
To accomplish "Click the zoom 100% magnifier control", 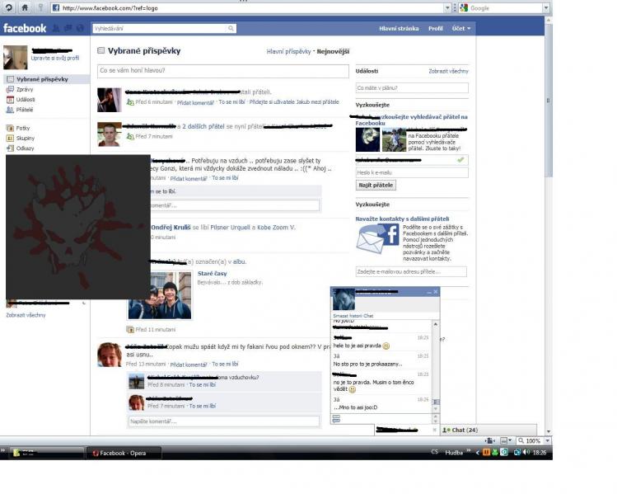I will pos(531,441).
